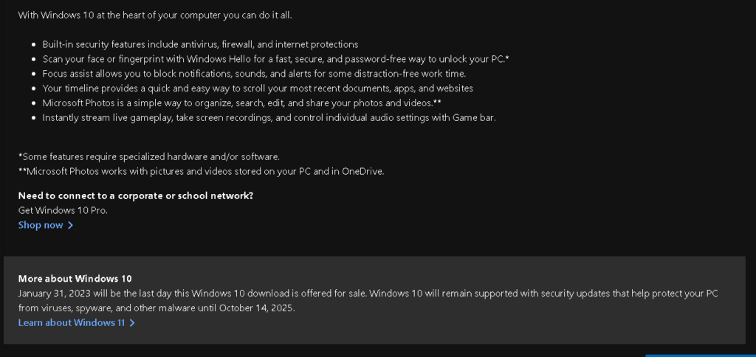This screenshot has height=357, width=756.
Task: Click the Built-in security features bullet line
Action: coord(200,44)
